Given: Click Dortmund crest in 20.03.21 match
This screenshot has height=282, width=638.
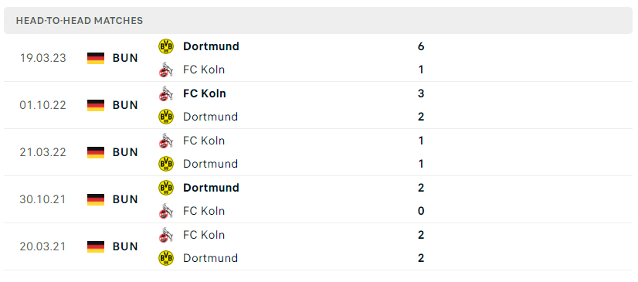Looking at the screenshot, I should pos(165,258).
